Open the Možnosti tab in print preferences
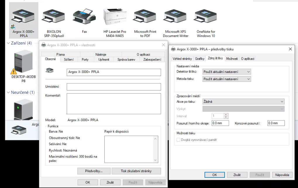The width and height of the screenshot is (298, 188). [x=232, y=58]
